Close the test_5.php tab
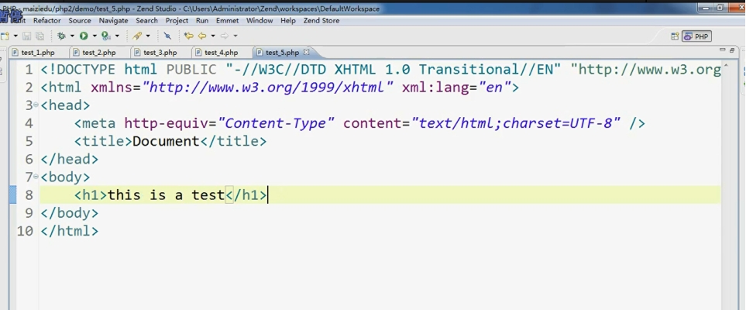The image size is (746, 310). coord(306,52)
